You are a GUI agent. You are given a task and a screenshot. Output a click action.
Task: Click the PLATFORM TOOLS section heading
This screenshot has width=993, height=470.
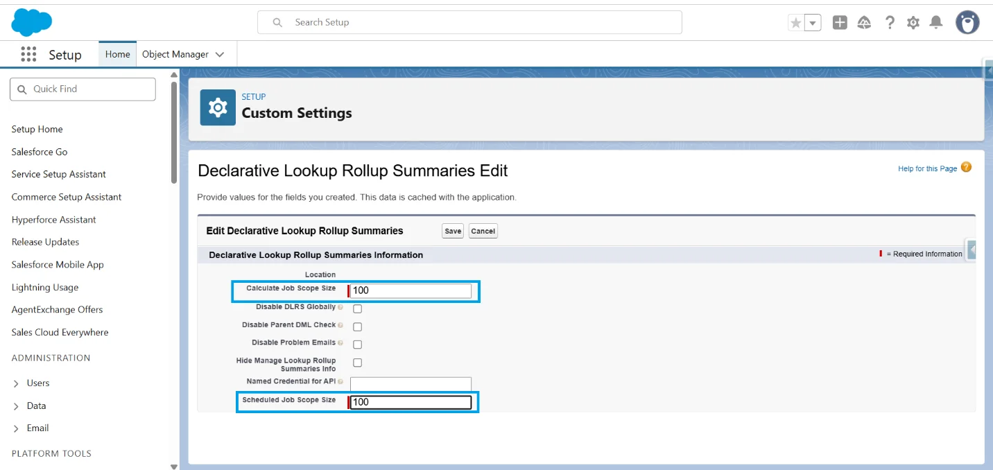pyautogui.click(x=52, y=454)
